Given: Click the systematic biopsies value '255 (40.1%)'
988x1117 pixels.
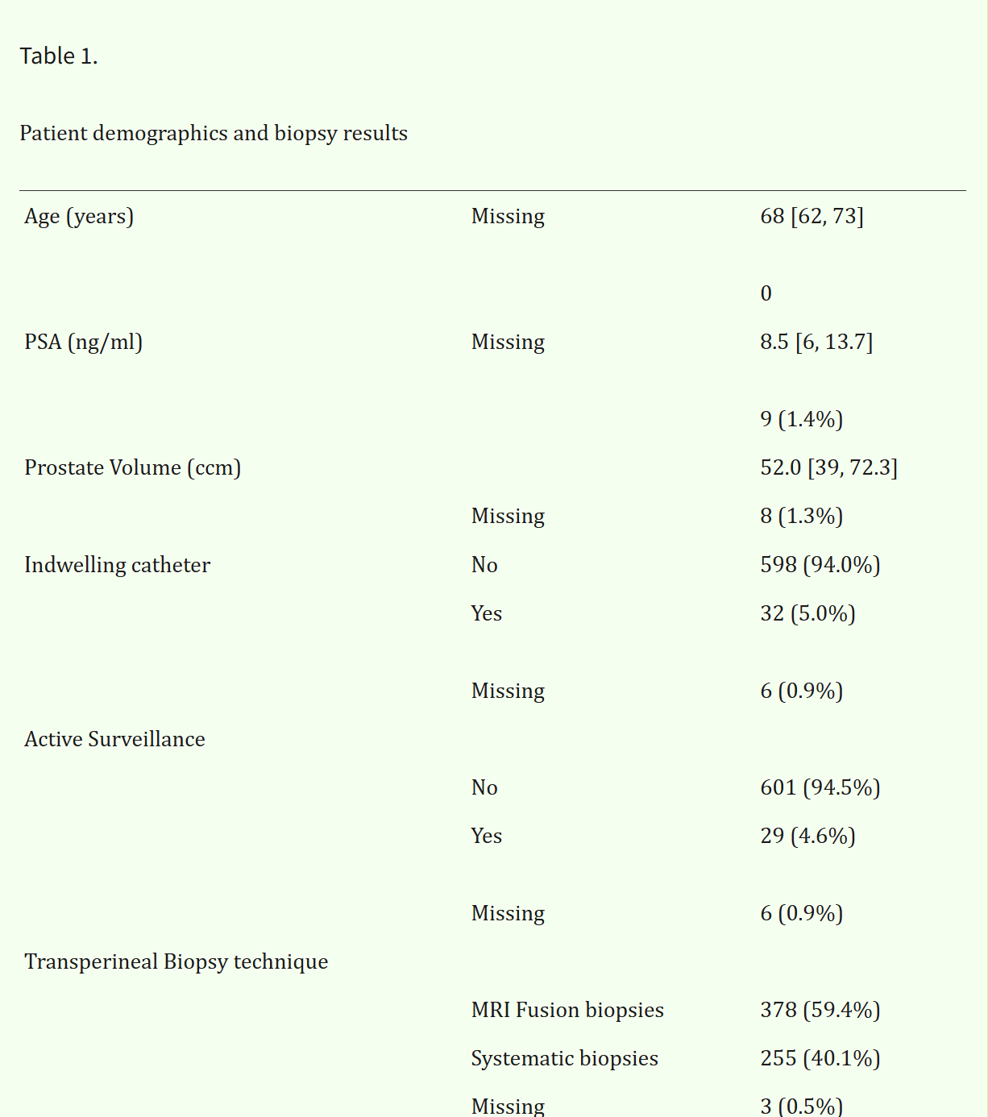Looking at the screenshot, I should point(820,1059).
